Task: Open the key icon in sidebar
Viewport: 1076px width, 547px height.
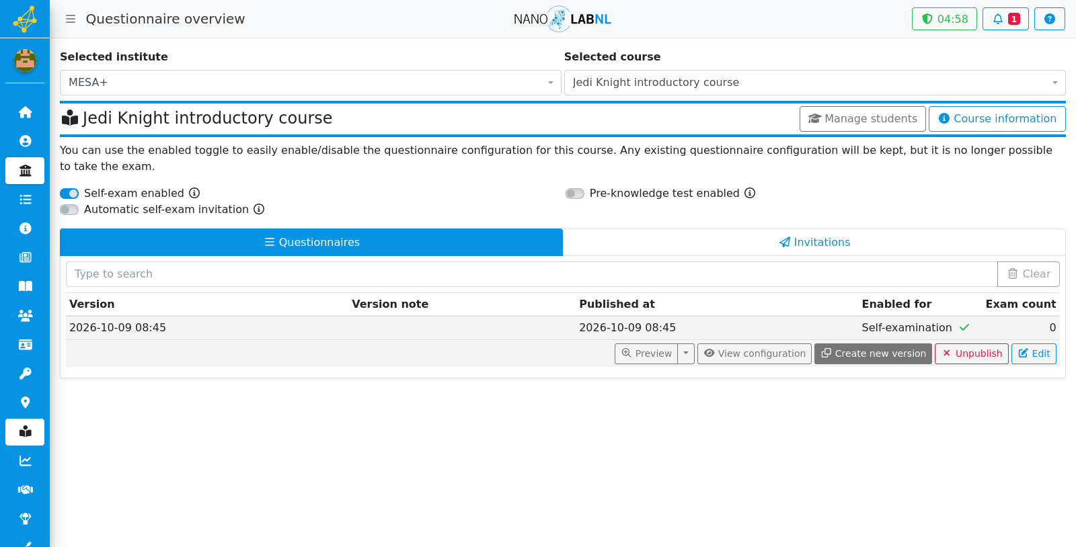Action: click(x=25, y=374)
